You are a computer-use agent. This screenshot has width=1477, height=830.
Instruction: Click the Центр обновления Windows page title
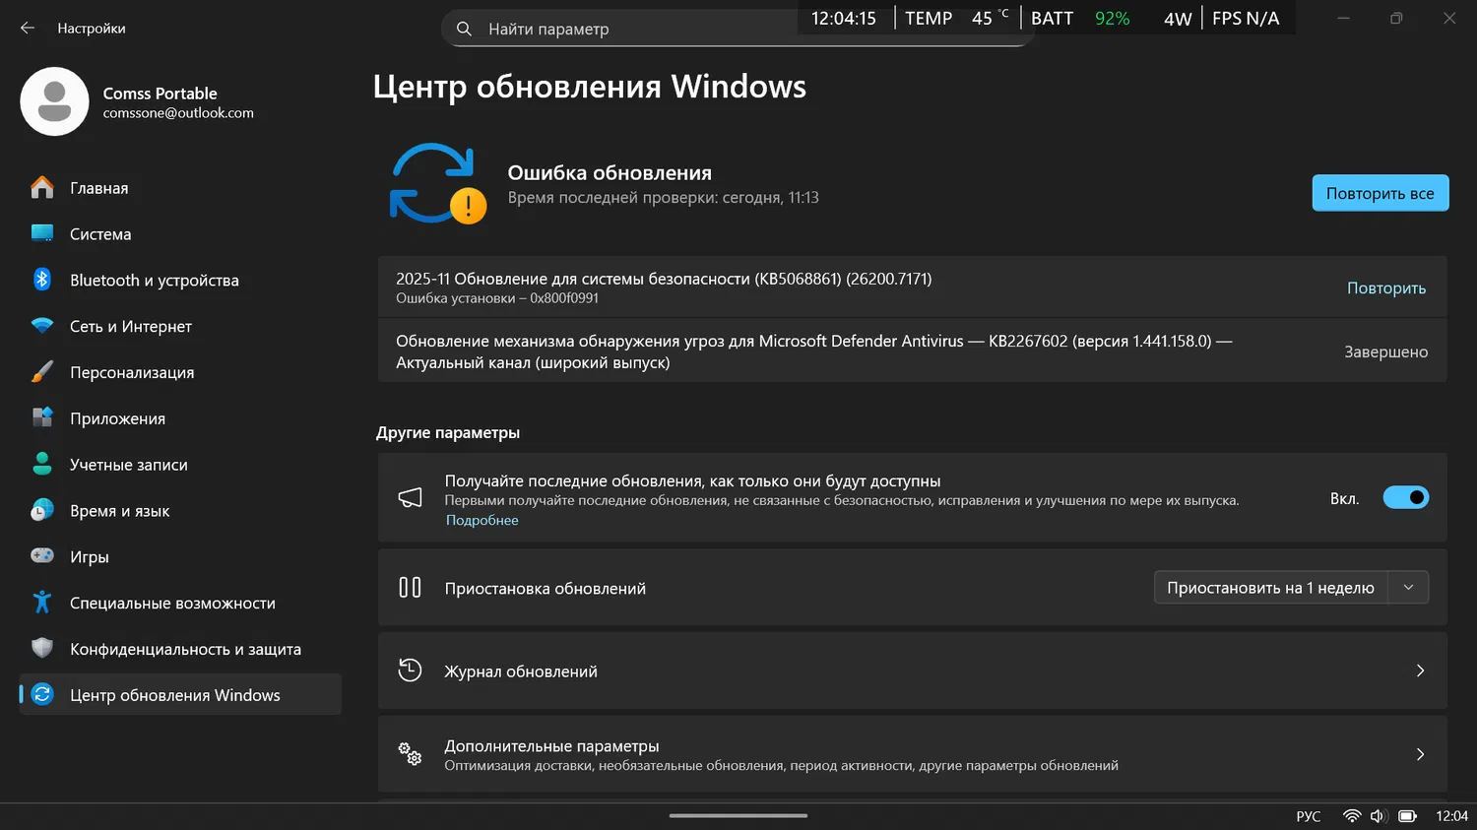(x=590, y=87)
